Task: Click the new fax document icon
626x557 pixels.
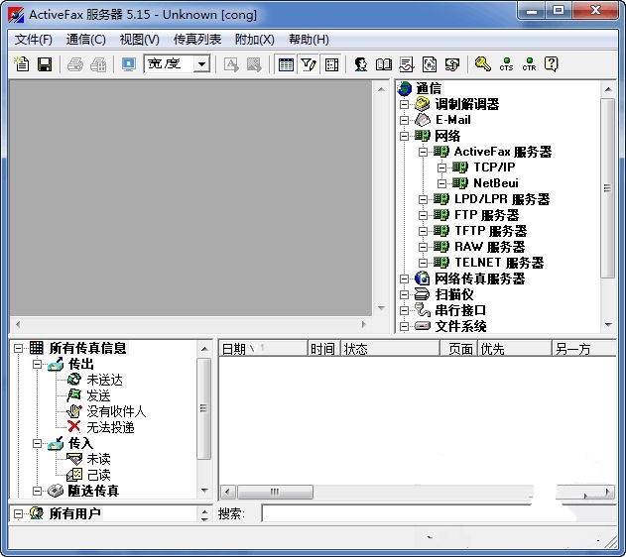Action: point(22,63)
